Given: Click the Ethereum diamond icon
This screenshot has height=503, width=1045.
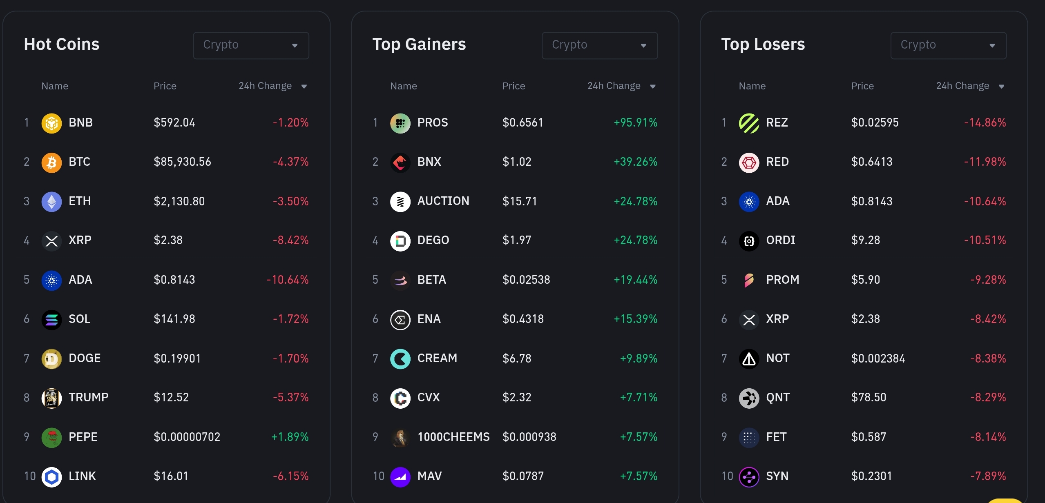Looking at the screenshot, I should tap(51, 201).
